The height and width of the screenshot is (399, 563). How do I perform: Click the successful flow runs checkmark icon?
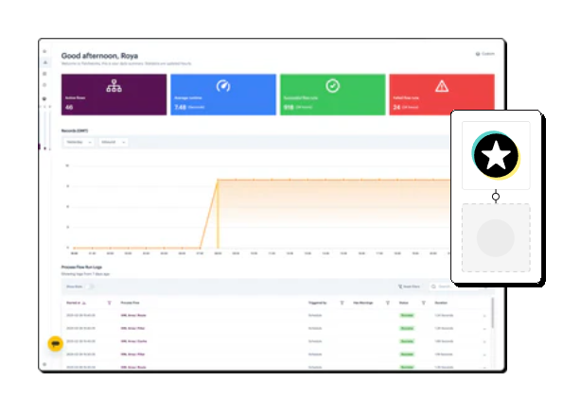[332, 86]
